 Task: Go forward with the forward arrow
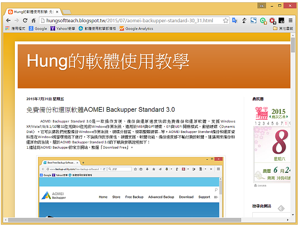point(17,20)
